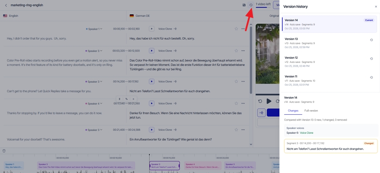380x173 pixels.
Task: Open more options for Speaker 4 segment
Action: (243, 103)
